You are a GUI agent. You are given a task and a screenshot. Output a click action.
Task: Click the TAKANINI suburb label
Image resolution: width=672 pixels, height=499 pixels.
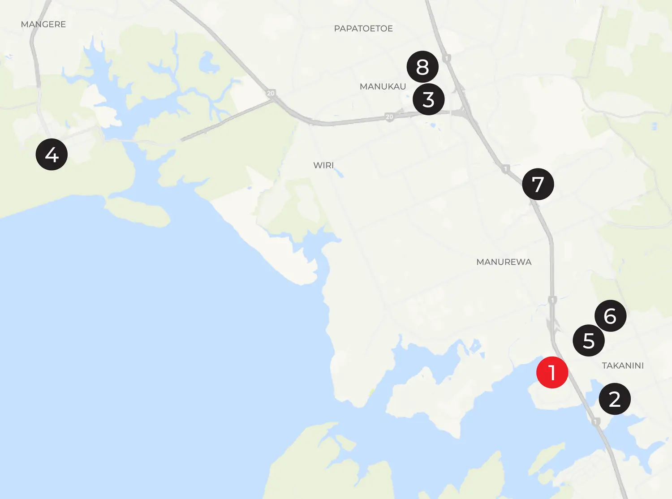tap(623, 366)
